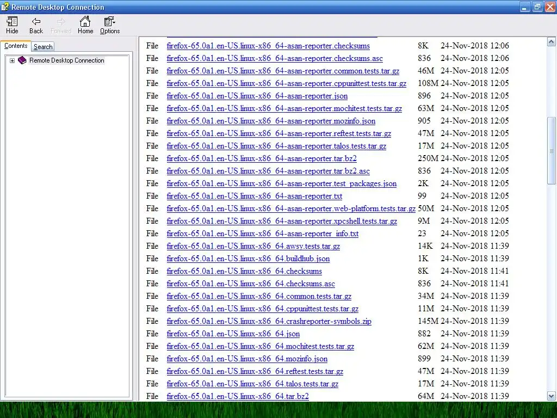This screenshot has height=418, width=557.
Task: Click the 250M size of asan-reporter.tar.bz2
Action: click(428, 158)
